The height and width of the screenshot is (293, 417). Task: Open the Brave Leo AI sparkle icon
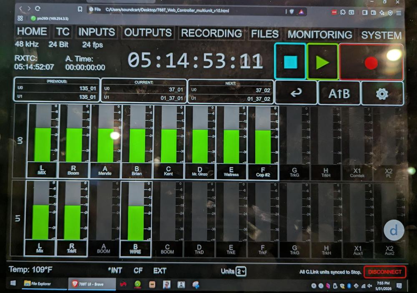382,13
